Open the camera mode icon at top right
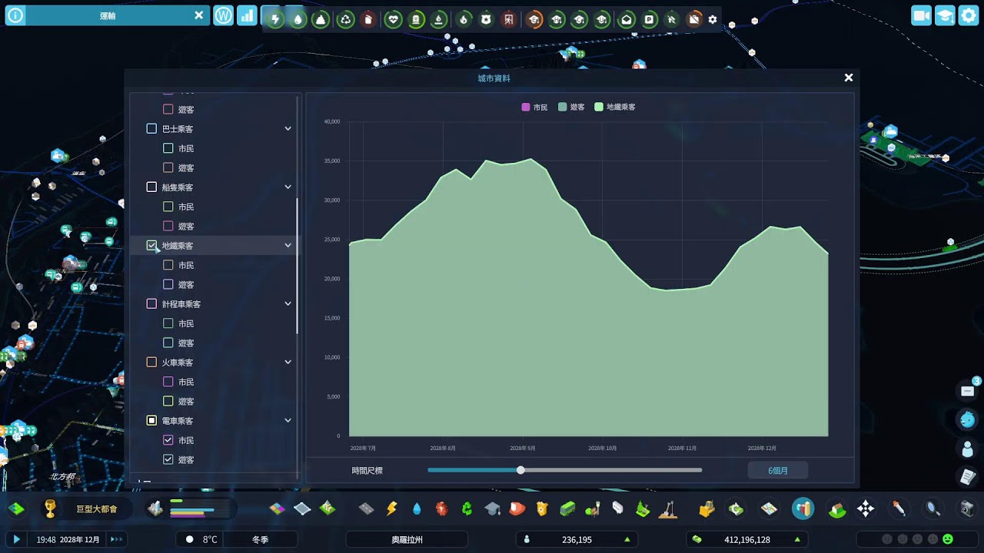The image size is (984, 553). pos(921,15)
